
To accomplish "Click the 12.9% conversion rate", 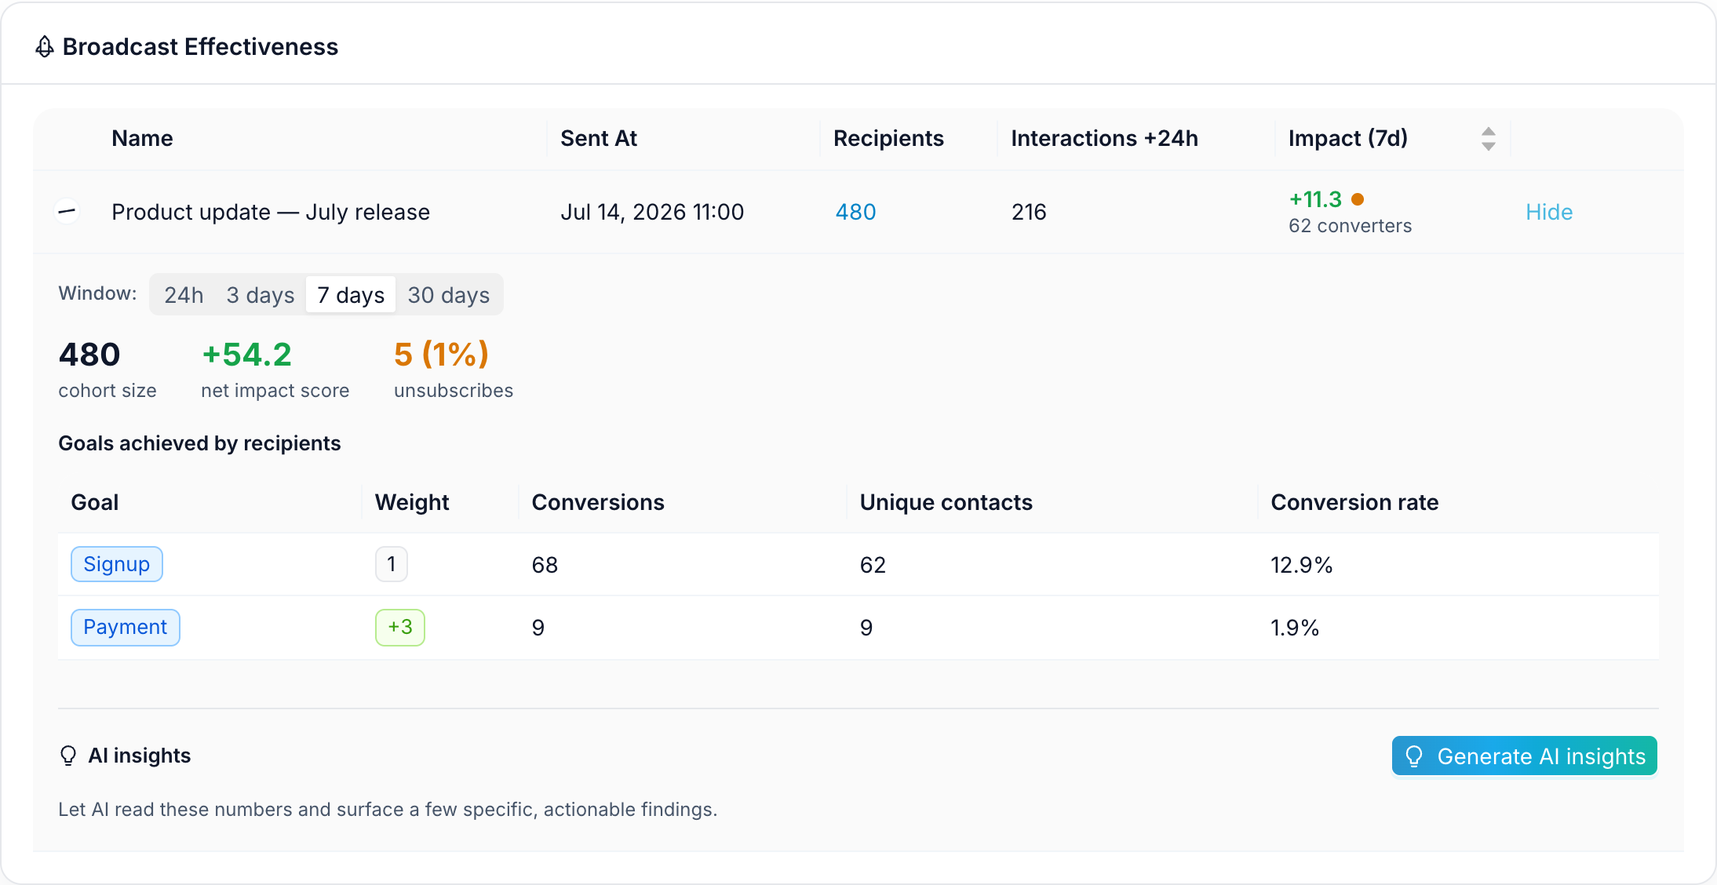I will [1302, 565].
